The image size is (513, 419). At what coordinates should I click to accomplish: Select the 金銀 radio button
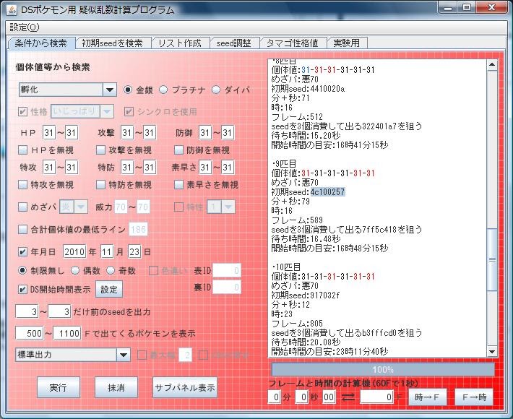[x=128, y=90]
